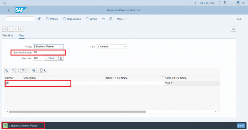Image resolution: width=248 pixels, height=130 pixels.
Task: Click the star favorites icon in grid toolbar
Action: coord(45,70)
